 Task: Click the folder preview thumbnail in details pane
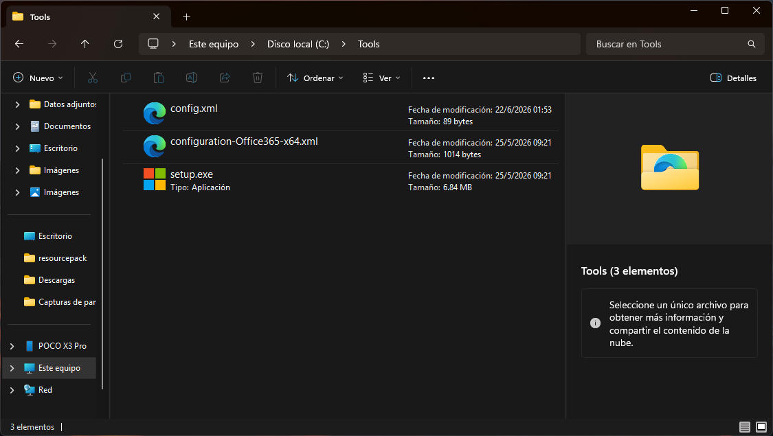pos(669,168)
